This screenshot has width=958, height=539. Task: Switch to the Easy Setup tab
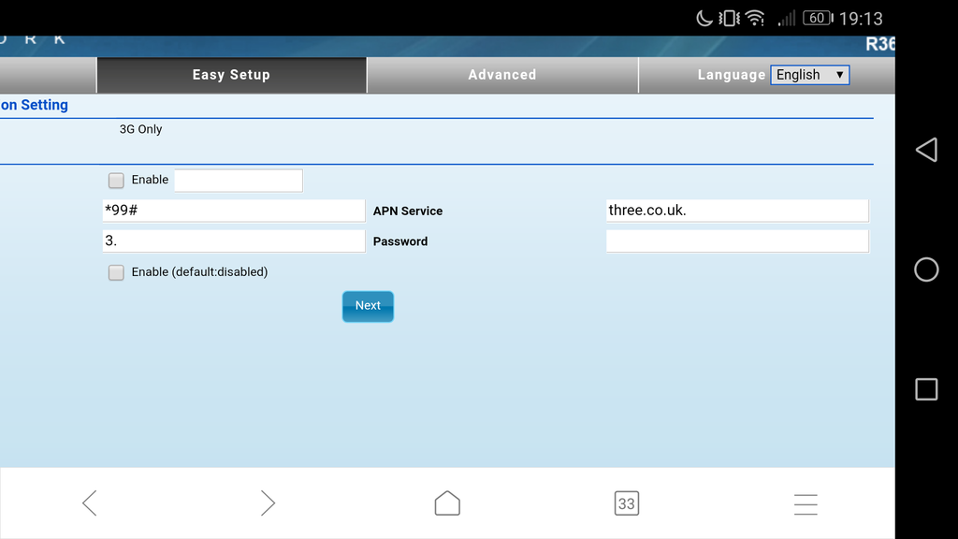(232, 75)
